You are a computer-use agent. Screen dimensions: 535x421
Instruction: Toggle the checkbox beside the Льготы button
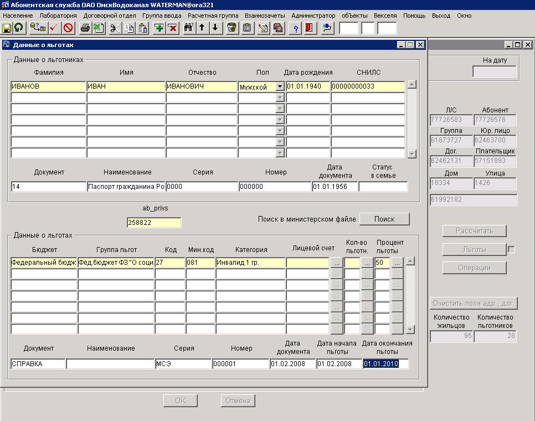[x=511, y=250]
